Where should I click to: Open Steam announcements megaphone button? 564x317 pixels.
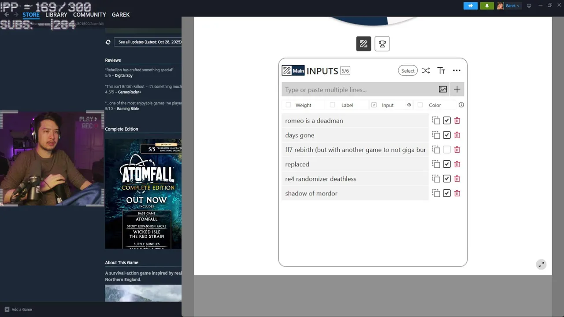[471, 6]
